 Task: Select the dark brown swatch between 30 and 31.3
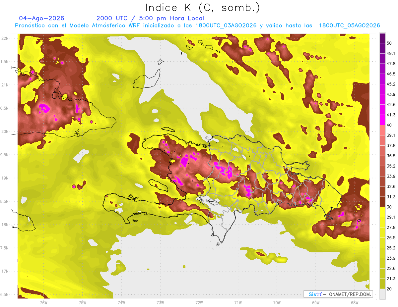[382, 202]
